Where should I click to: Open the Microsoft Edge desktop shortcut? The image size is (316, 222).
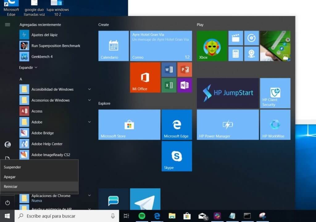[x=11, y=8]
